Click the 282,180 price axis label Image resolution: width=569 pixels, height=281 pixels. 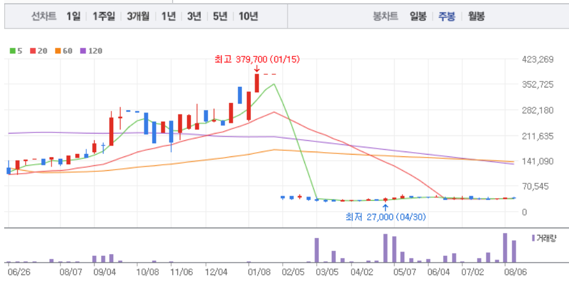538,110
